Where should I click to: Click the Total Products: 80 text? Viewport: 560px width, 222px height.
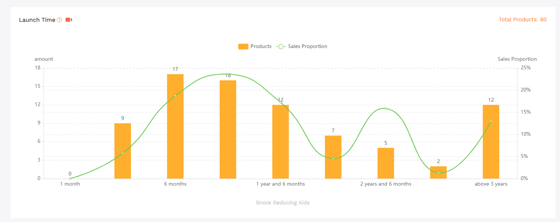point(522,19)
